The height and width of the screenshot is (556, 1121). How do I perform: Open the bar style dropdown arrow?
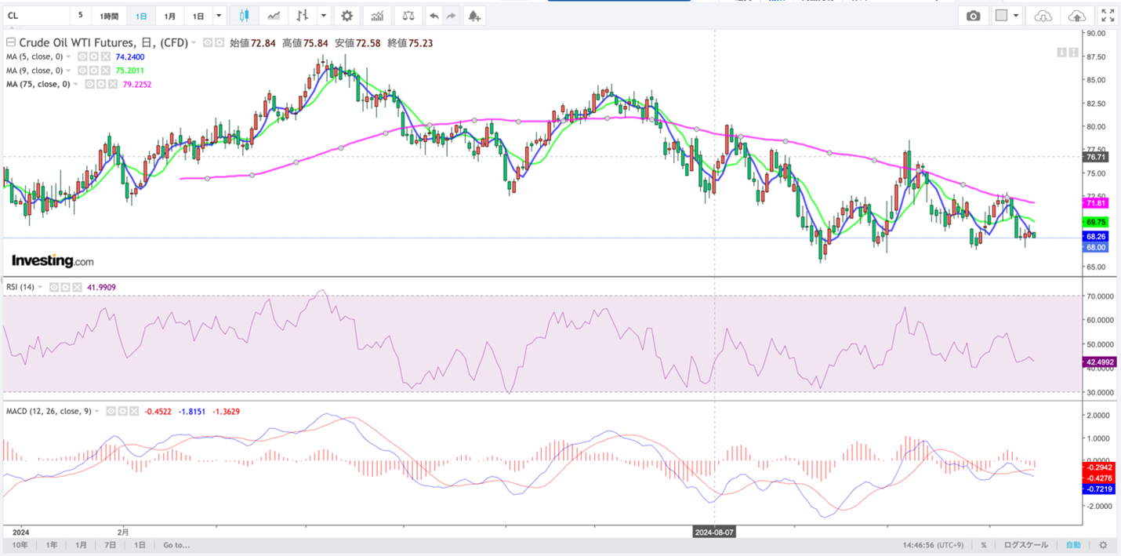click(x=323, y=16)
